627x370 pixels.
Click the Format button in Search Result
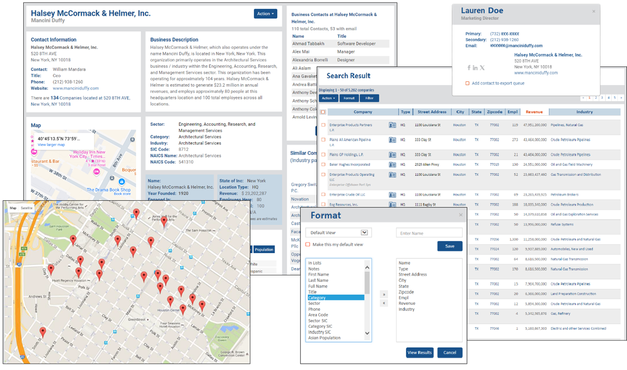(x=349, y=98)
